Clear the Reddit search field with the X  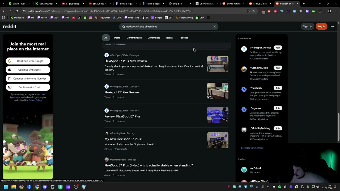click(x=215, y=27)
